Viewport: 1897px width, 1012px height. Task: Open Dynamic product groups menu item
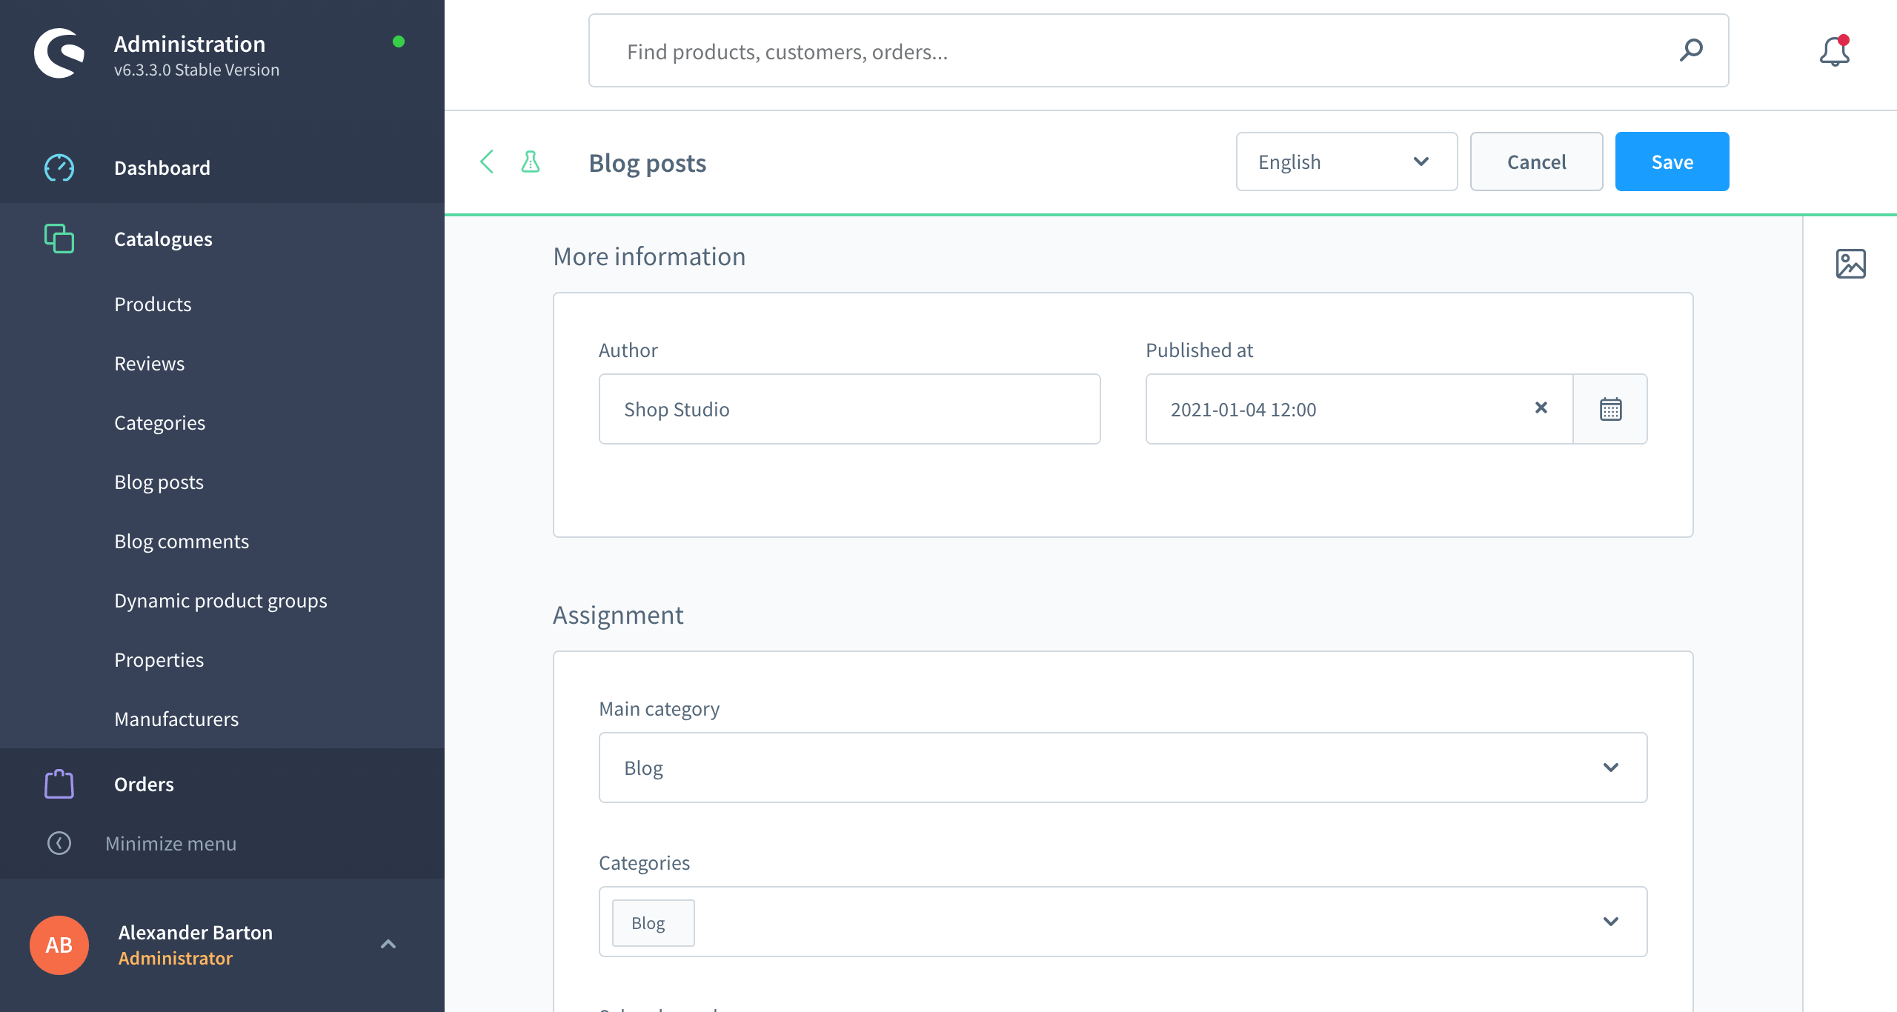point(221,601)
